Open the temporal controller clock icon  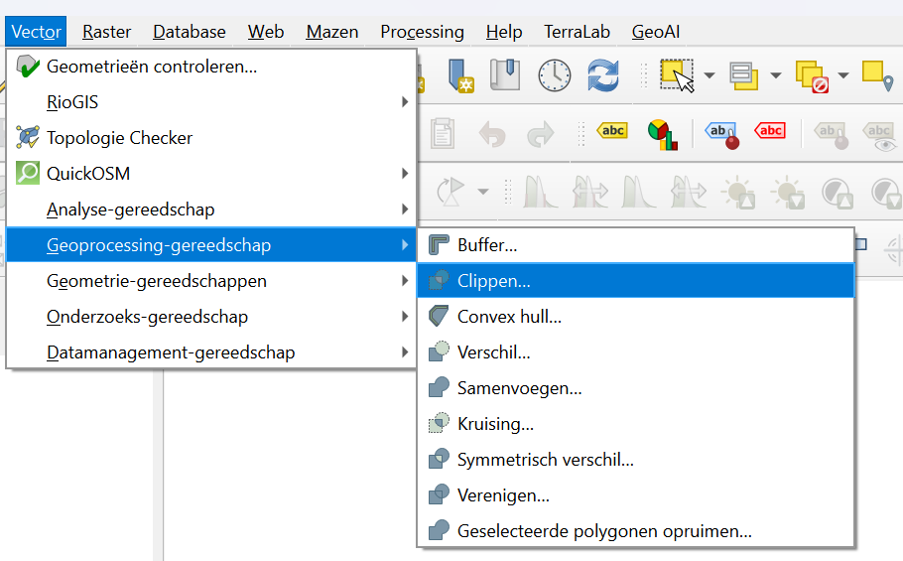pyautogui.click(x=555, y=75)
